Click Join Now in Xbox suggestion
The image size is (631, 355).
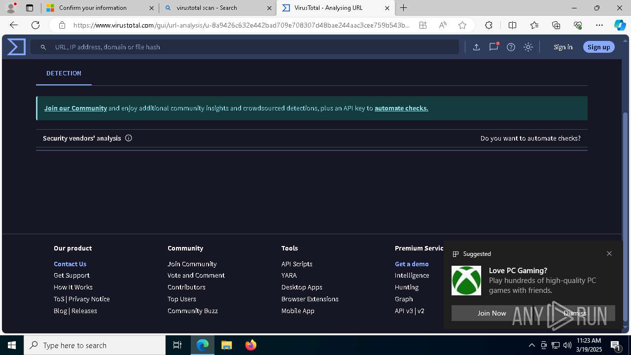492,313
